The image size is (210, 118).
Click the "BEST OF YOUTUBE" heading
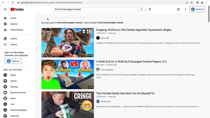coord(13,70)
